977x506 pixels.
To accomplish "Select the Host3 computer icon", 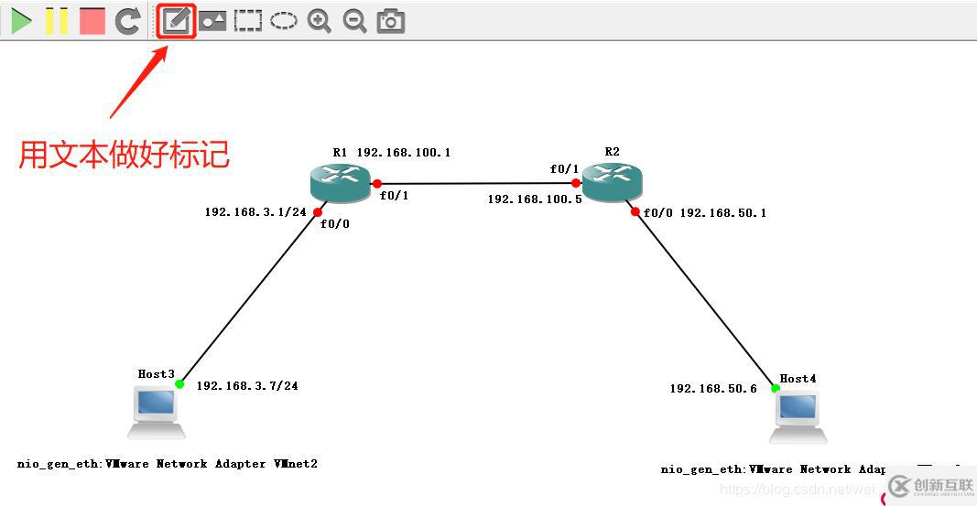I will click(157, 413).
